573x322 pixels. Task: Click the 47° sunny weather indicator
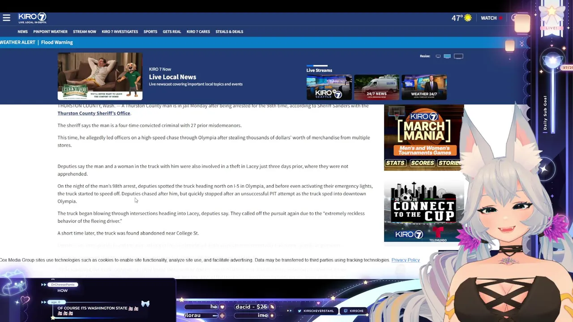coord(462,18)
